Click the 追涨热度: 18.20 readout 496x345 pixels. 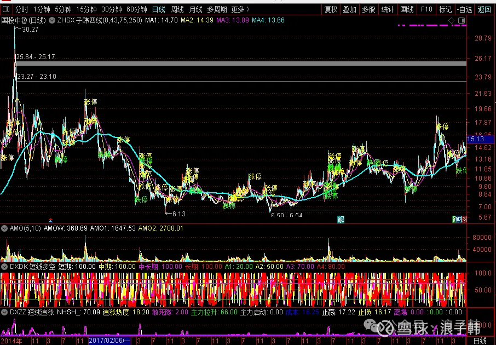(126, 312)
